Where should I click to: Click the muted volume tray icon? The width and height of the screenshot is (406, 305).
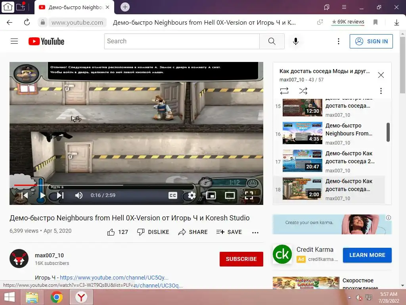coord(359,298)
